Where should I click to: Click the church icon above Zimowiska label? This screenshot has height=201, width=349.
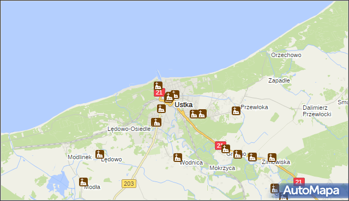(272, 158)
